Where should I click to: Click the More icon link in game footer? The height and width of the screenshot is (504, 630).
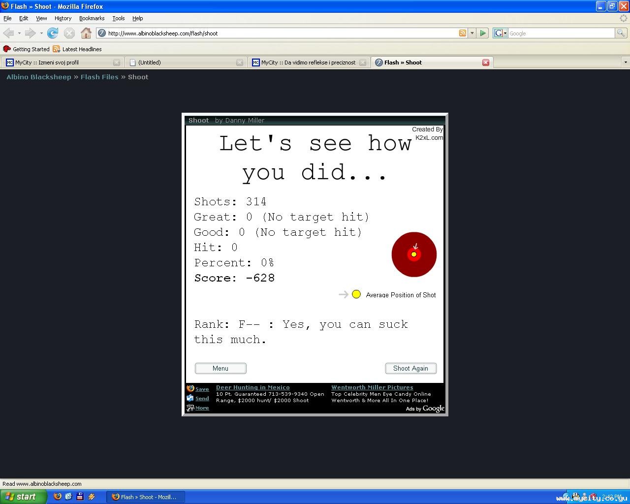pos(198,408)
